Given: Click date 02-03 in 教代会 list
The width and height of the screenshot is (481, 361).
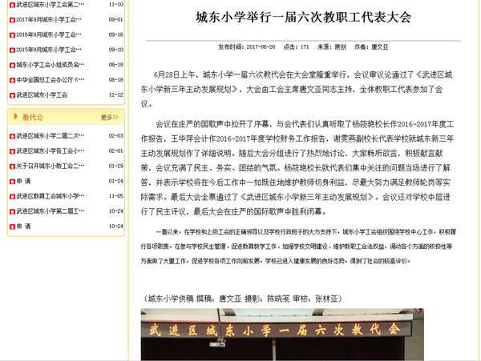Looking at the screenshot, I should coord(116,135).
